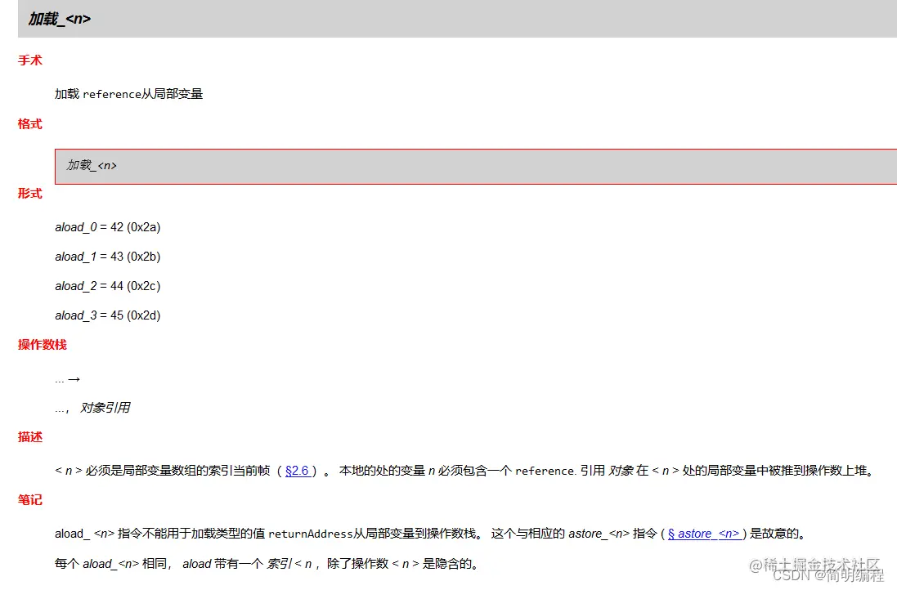The width and height of the screenshot is (897, 590).
Task: Open the §2.6 link in the 描述 section
Action: [x=298, y=470]
